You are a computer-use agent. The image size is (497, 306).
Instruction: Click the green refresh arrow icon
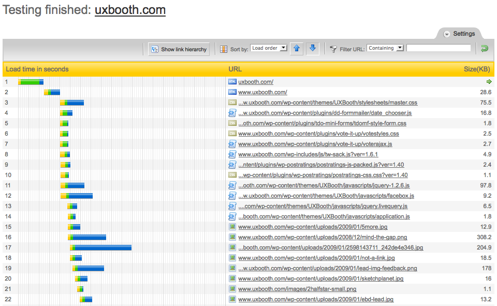[485, 49]
